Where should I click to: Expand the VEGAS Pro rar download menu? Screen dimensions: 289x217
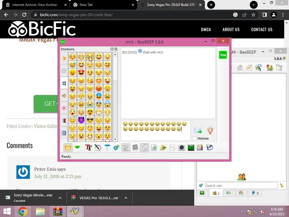pos(126,198)
